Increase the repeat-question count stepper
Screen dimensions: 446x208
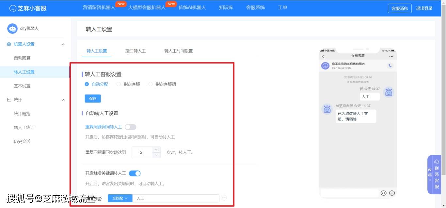pos(156,150)
